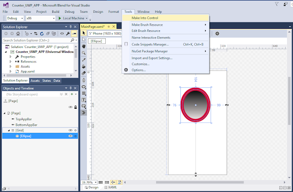Activate the Zoom magnifier tool
The height and width of the screenshot is (192, 293).
84,53
